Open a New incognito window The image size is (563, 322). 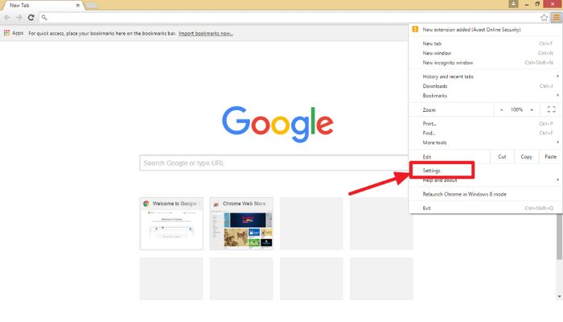click(x=486, y=63)
